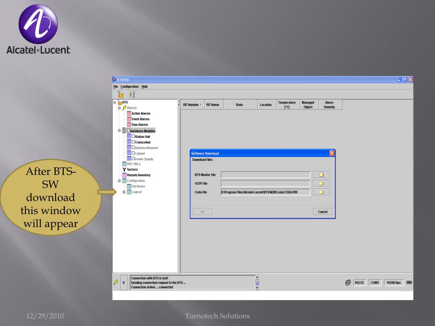Click the connection link status icon

pyautogui.click(x=409, y=282)
